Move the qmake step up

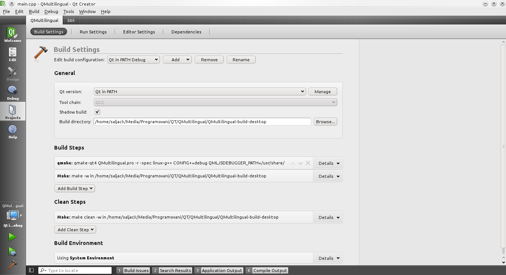pyautogui.click(x=293, y=163)
